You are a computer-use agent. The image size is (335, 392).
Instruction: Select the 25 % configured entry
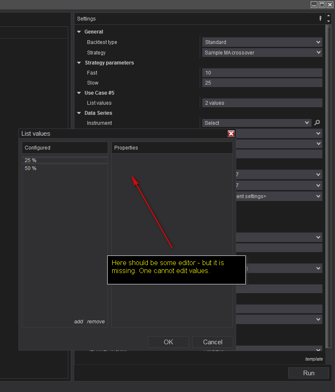tap(65, 160)
